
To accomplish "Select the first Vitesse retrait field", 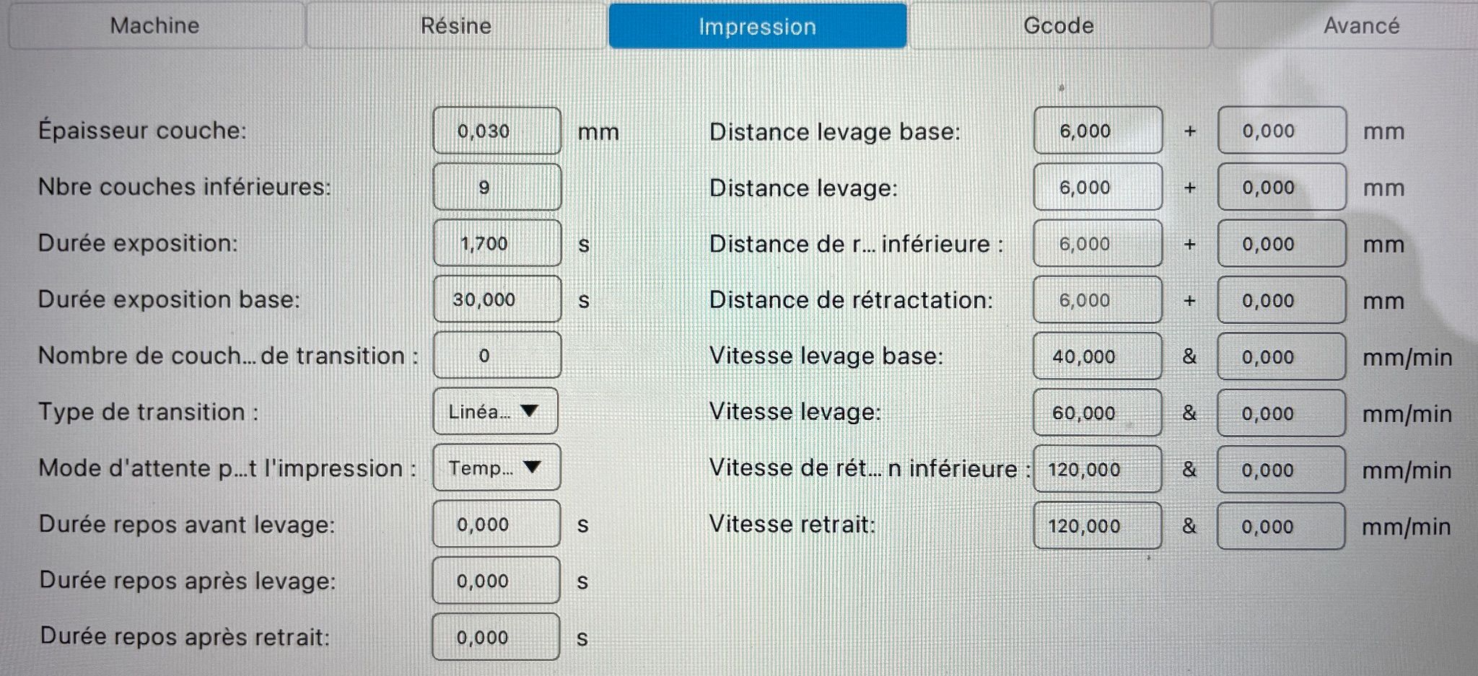I will [x=1097, y=526].
